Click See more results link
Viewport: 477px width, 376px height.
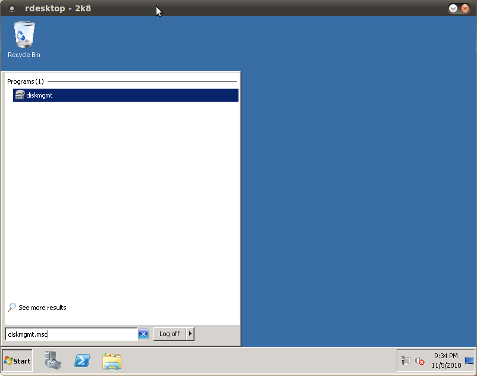(x=42, y=308)
